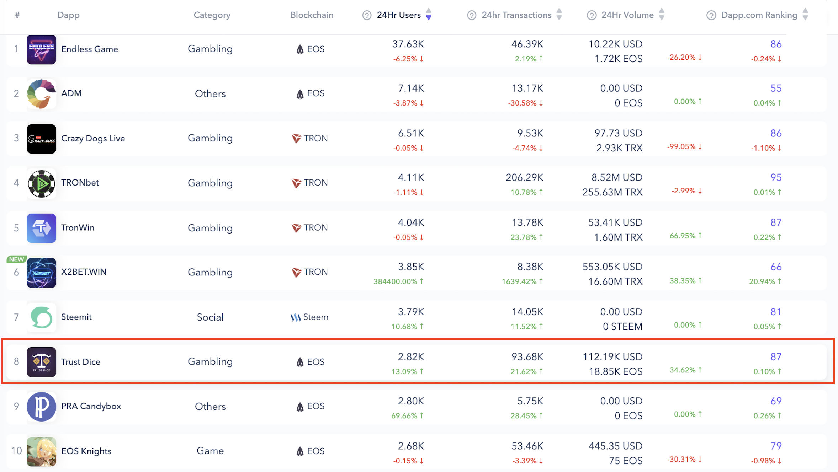Click Game category in EOS Knights row
This screenshot has width=838, height=472.
click(210, 451)
